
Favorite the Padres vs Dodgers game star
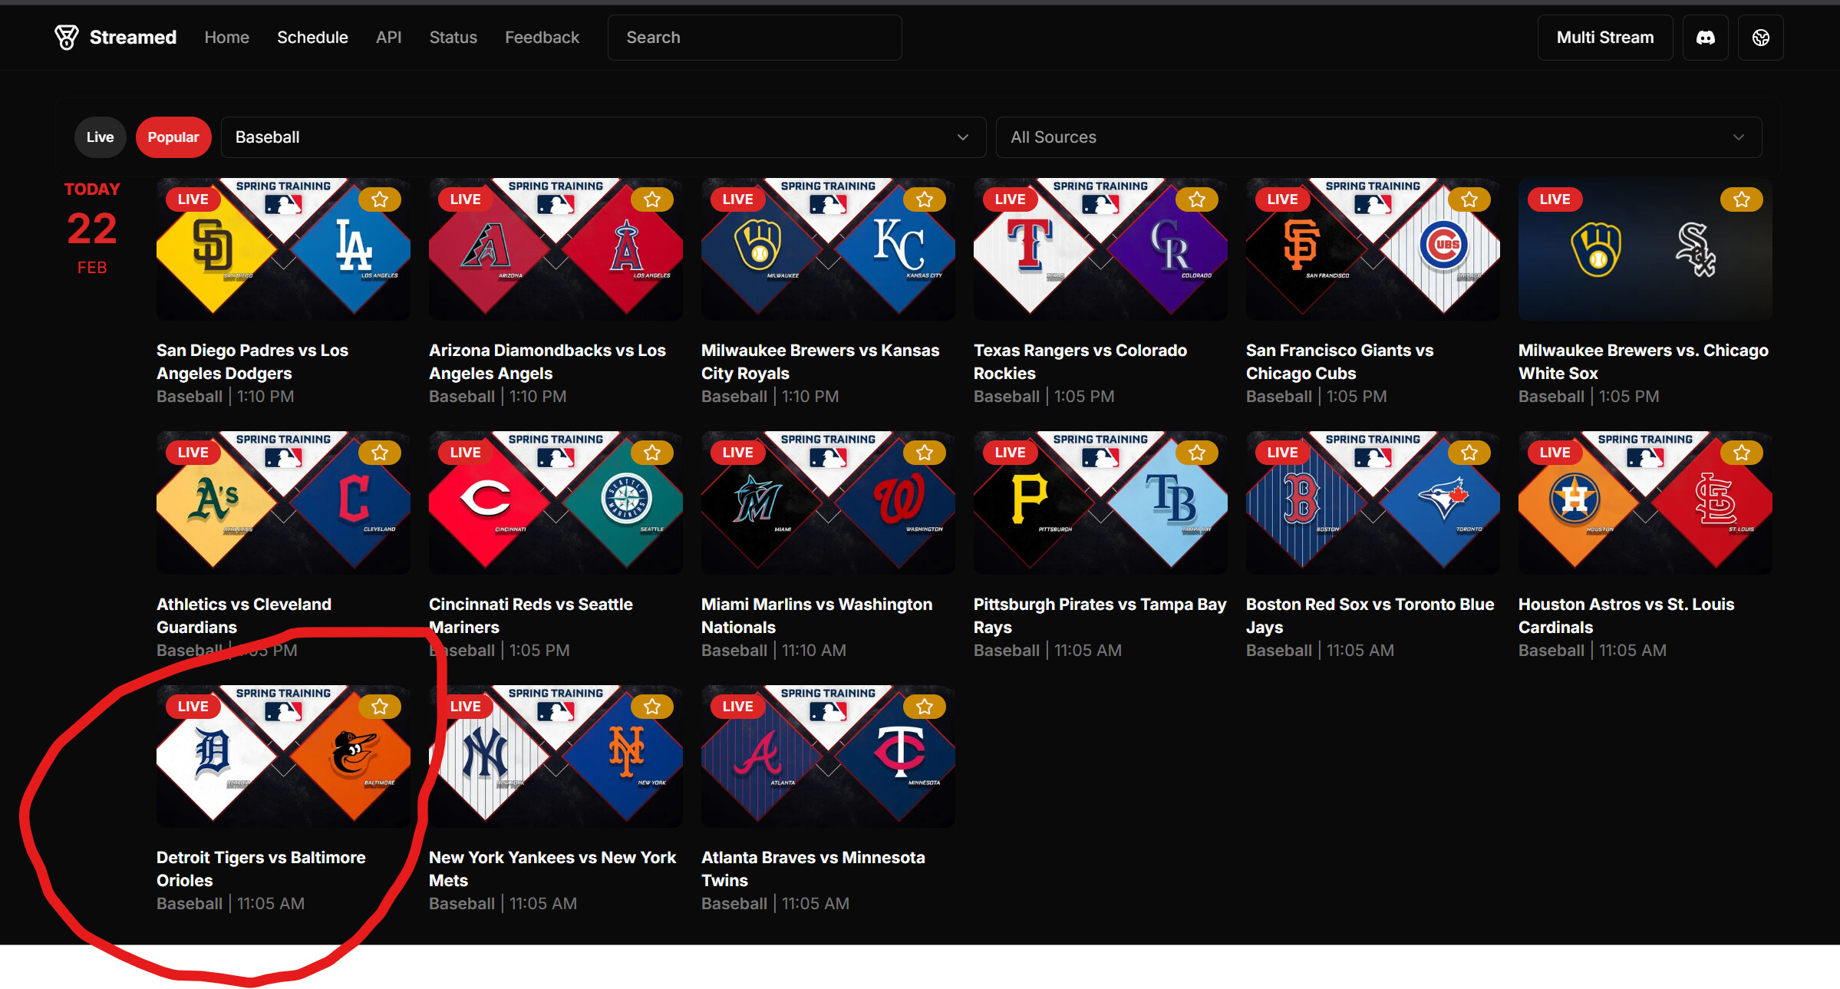tap(380, 199)
